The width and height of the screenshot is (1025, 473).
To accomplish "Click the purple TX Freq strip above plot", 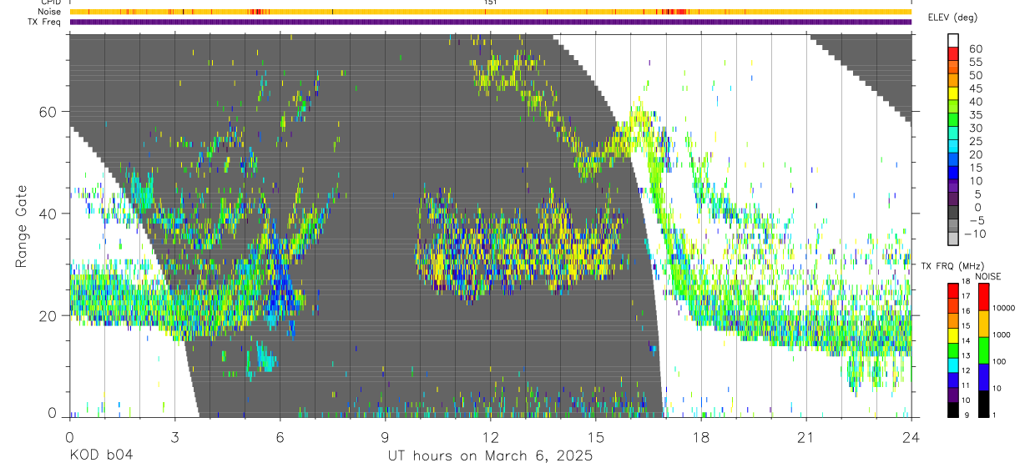I will click(490, 22).
